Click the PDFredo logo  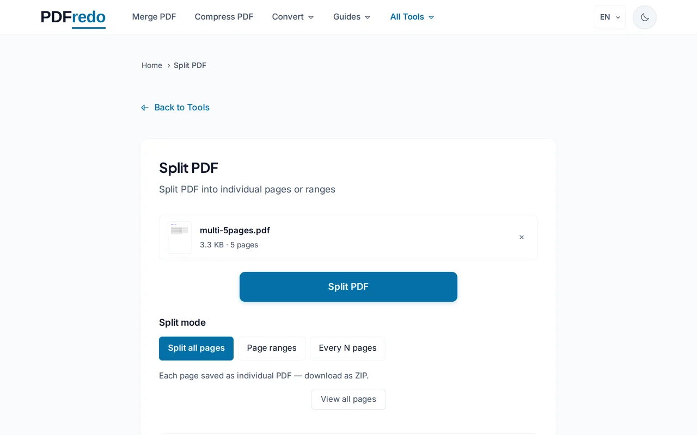click(73, 17)
